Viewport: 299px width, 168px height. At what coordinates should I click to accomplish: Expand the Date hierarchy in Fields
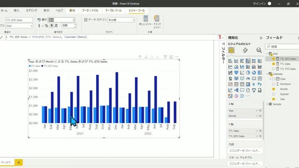[270, 79]
